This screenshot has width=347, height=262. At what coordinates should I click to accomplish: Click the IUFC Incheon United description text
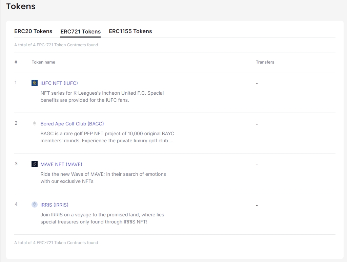102,96
